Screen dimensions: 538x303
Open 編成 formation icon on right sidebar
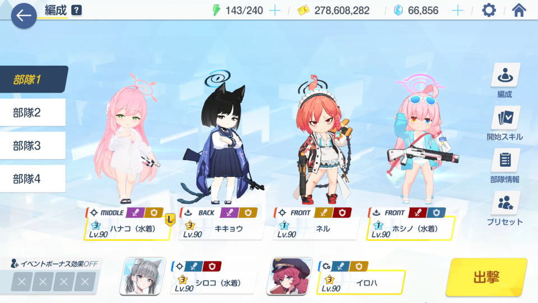(x=505, y=75)
